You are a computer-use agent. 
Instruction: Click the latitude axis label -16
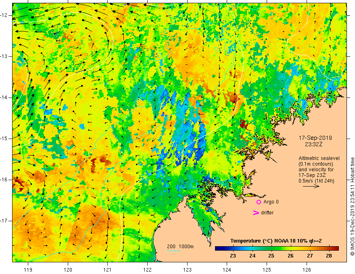click(x=4, y=180)
